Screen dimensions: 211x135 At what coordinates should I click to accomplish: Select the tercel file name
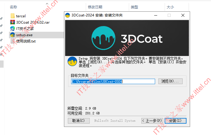click(21, 16)
